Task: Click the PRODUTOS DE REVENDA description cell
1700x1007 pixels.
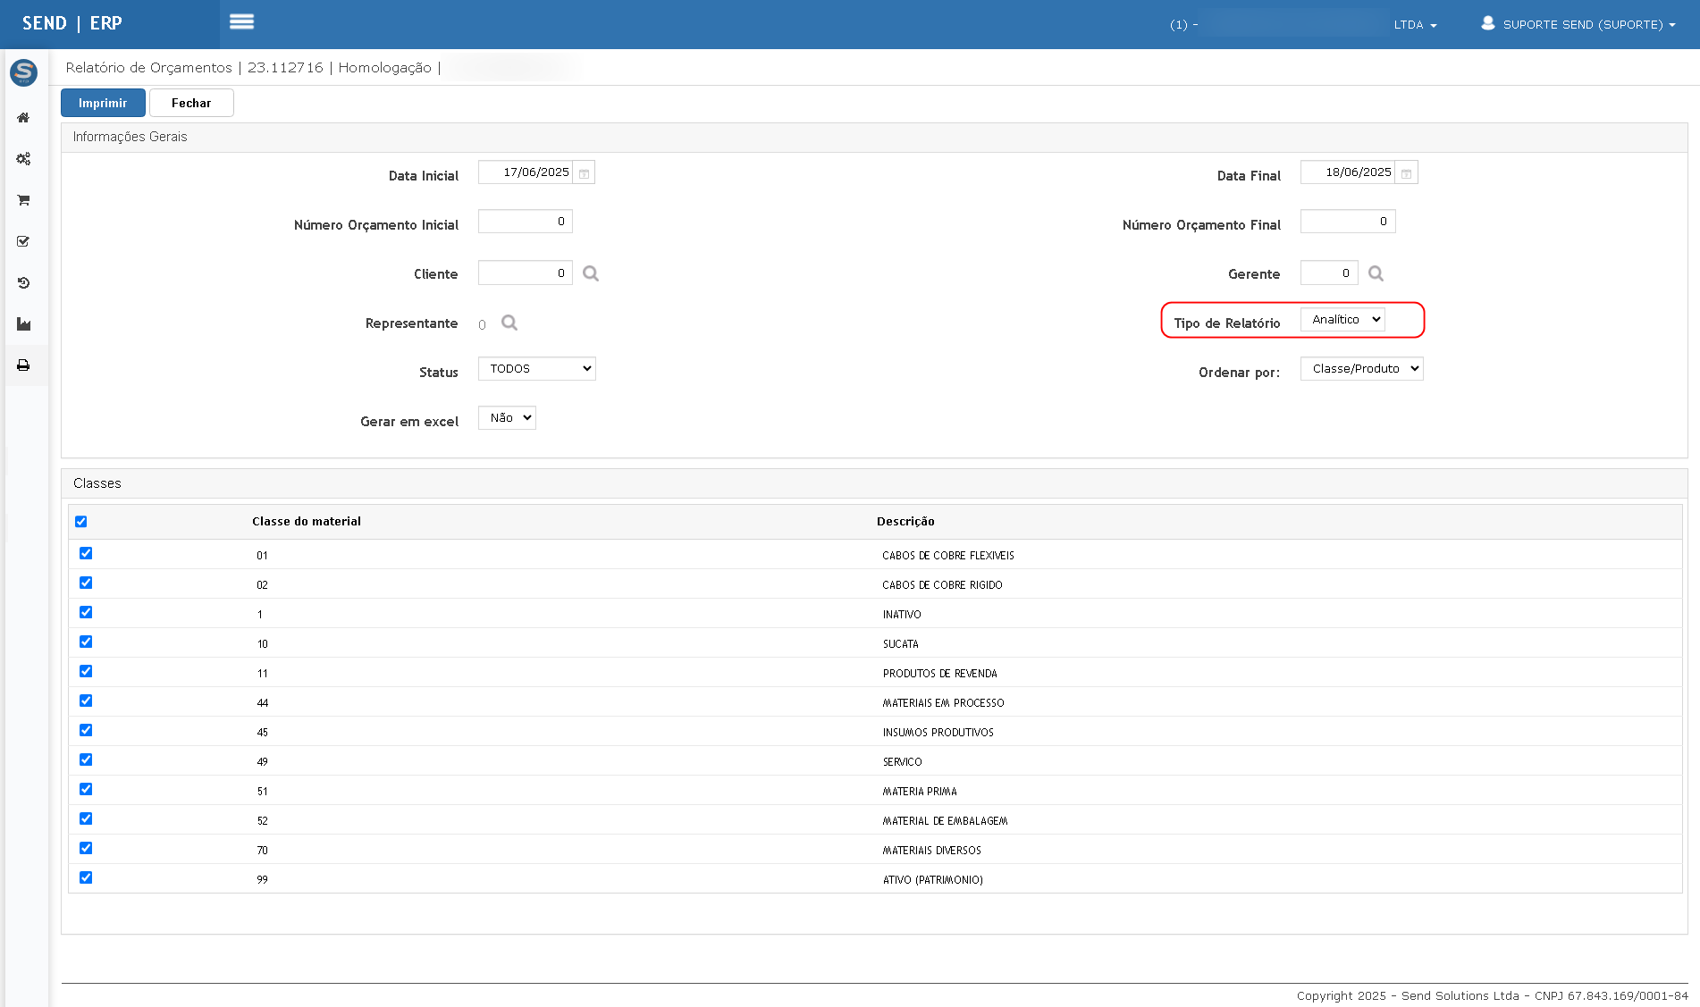Action: tap(940, 674)
